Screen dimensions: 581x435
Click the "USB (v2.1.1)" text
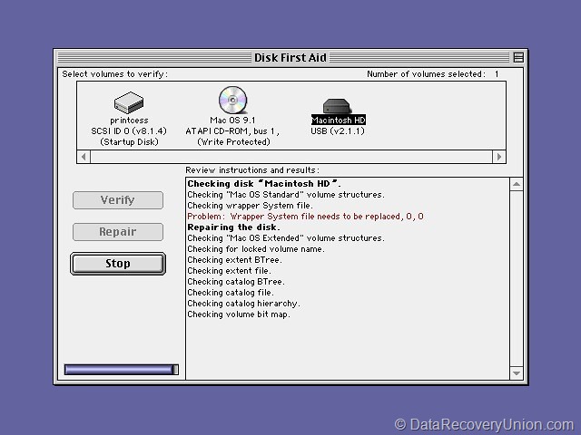[x=338, y=130]
